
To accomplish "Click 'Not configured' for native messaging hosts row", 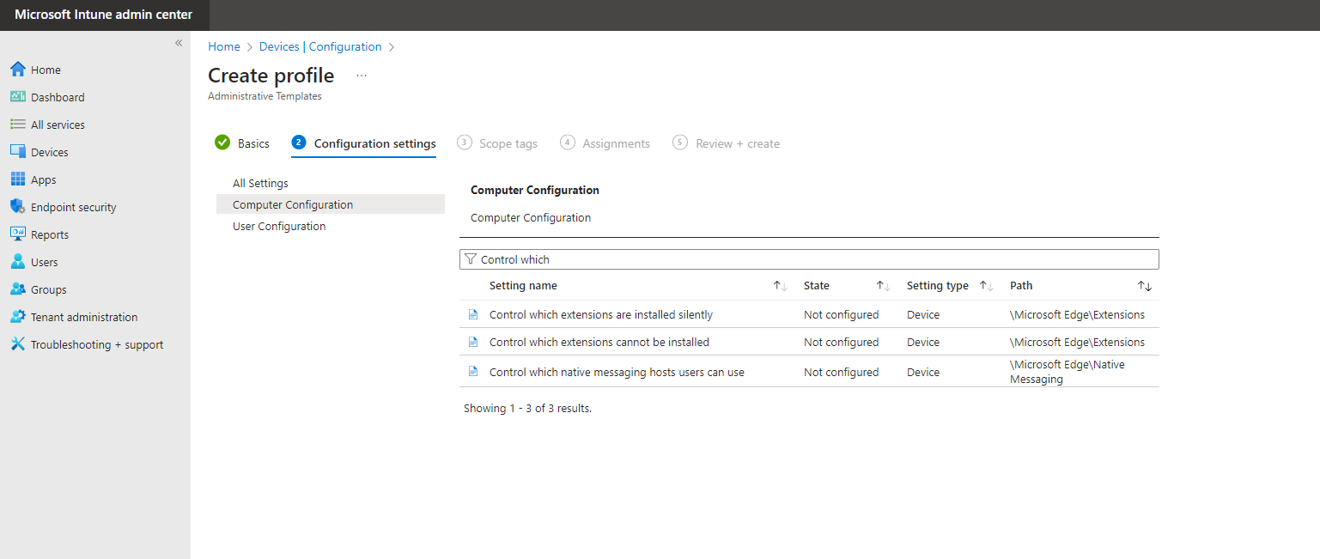I will [x=842, y=372].
